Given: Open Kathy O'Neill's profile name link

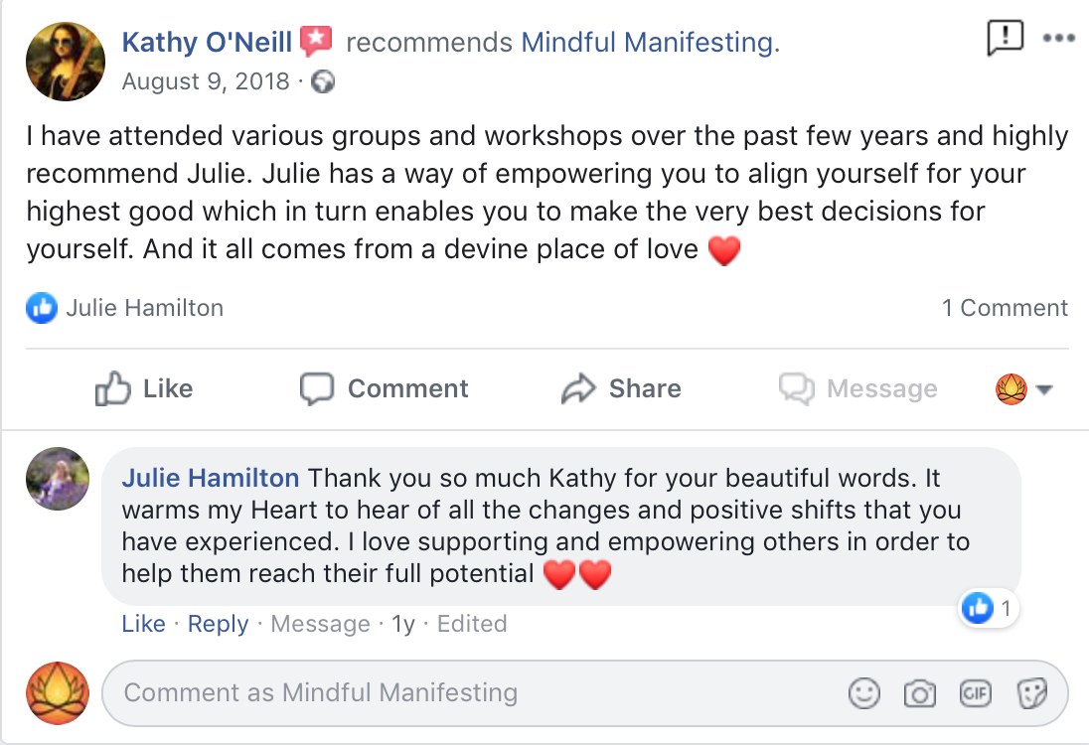Looking at the screenshot, I should [x=207, y=43].
